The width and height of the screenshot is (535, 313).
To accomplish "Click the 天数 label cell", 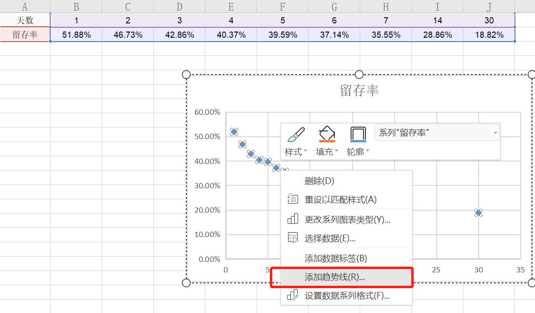I will (x=25, y=21).
